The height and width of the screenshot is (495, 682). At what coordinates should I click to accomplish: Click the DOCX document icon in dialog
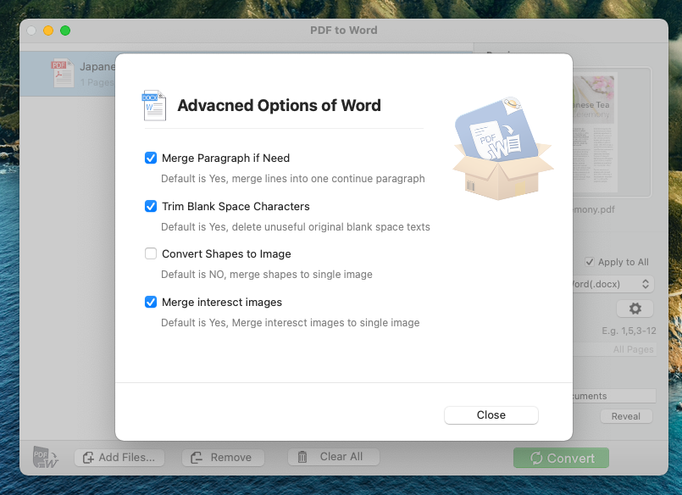154,105
